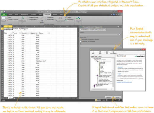
Task: Launch the Process Control chart tool
Action: click(60, 19)
